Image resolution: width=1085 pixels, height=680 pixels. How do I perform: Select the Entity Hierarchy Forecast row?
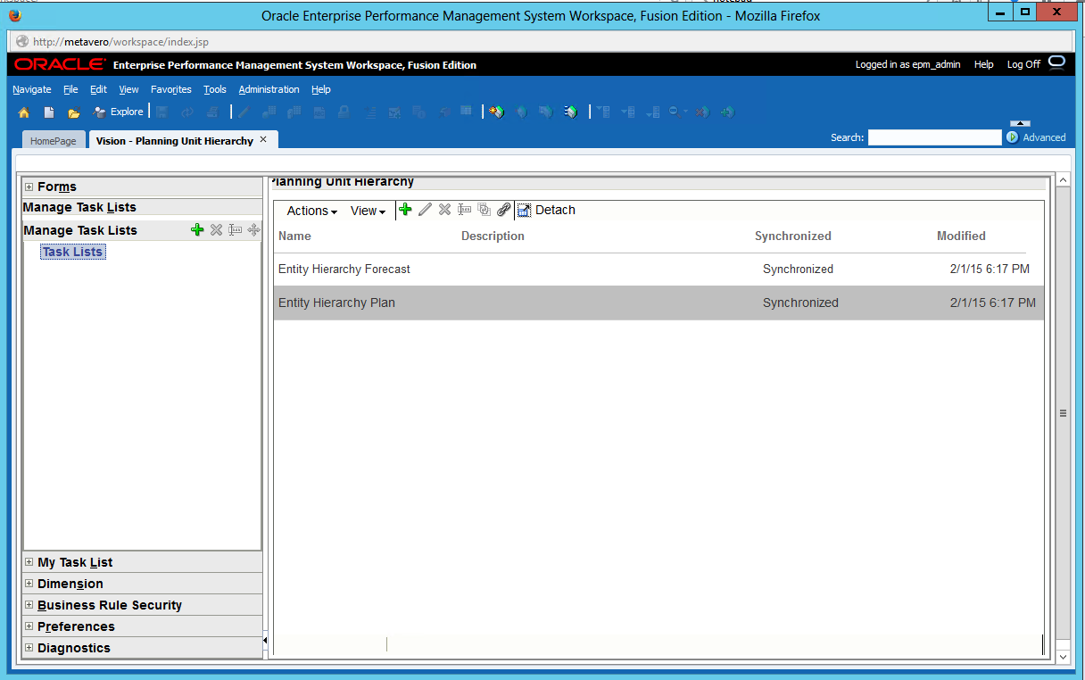658,269
